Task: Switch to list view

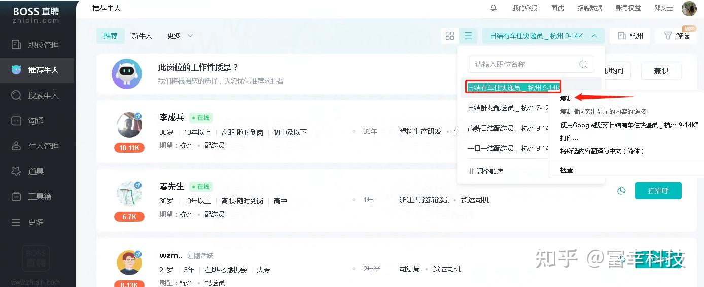Action: point(468,36)
